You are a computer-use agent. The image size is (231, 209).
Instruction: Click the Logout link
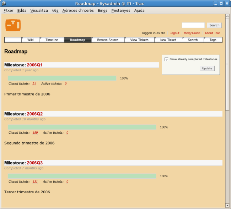pyautogui.click(x=174, y=33)
